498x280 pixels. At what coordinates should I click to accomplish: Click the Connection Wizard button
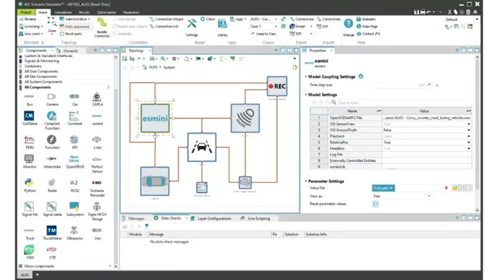pyautogui.click(x=166, y=19)
